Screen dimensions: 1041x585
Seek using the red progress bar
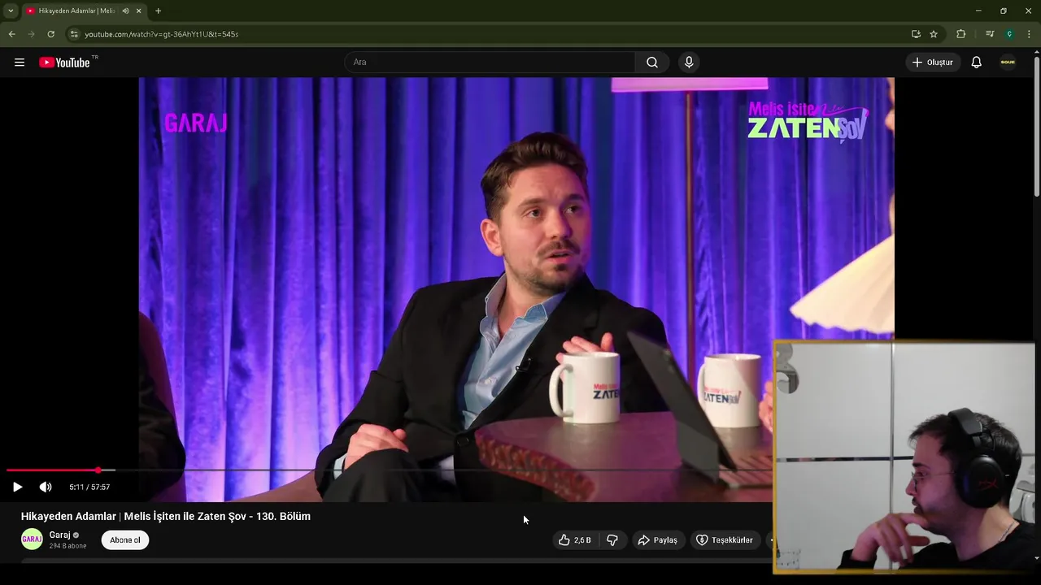click(52, 470)
